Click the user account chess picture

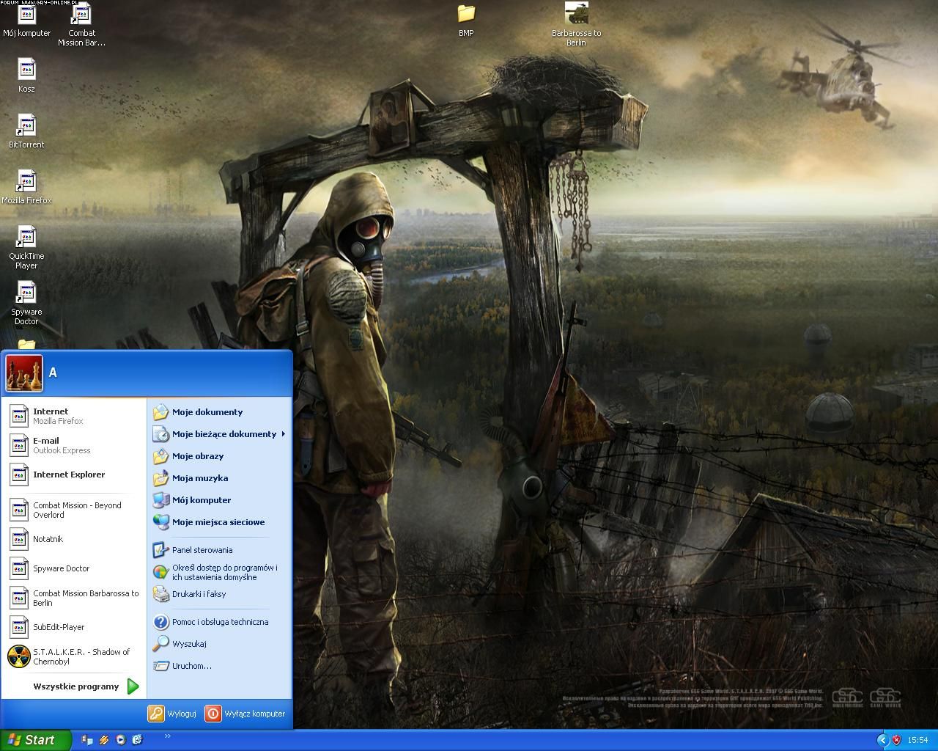pos(24,373)
